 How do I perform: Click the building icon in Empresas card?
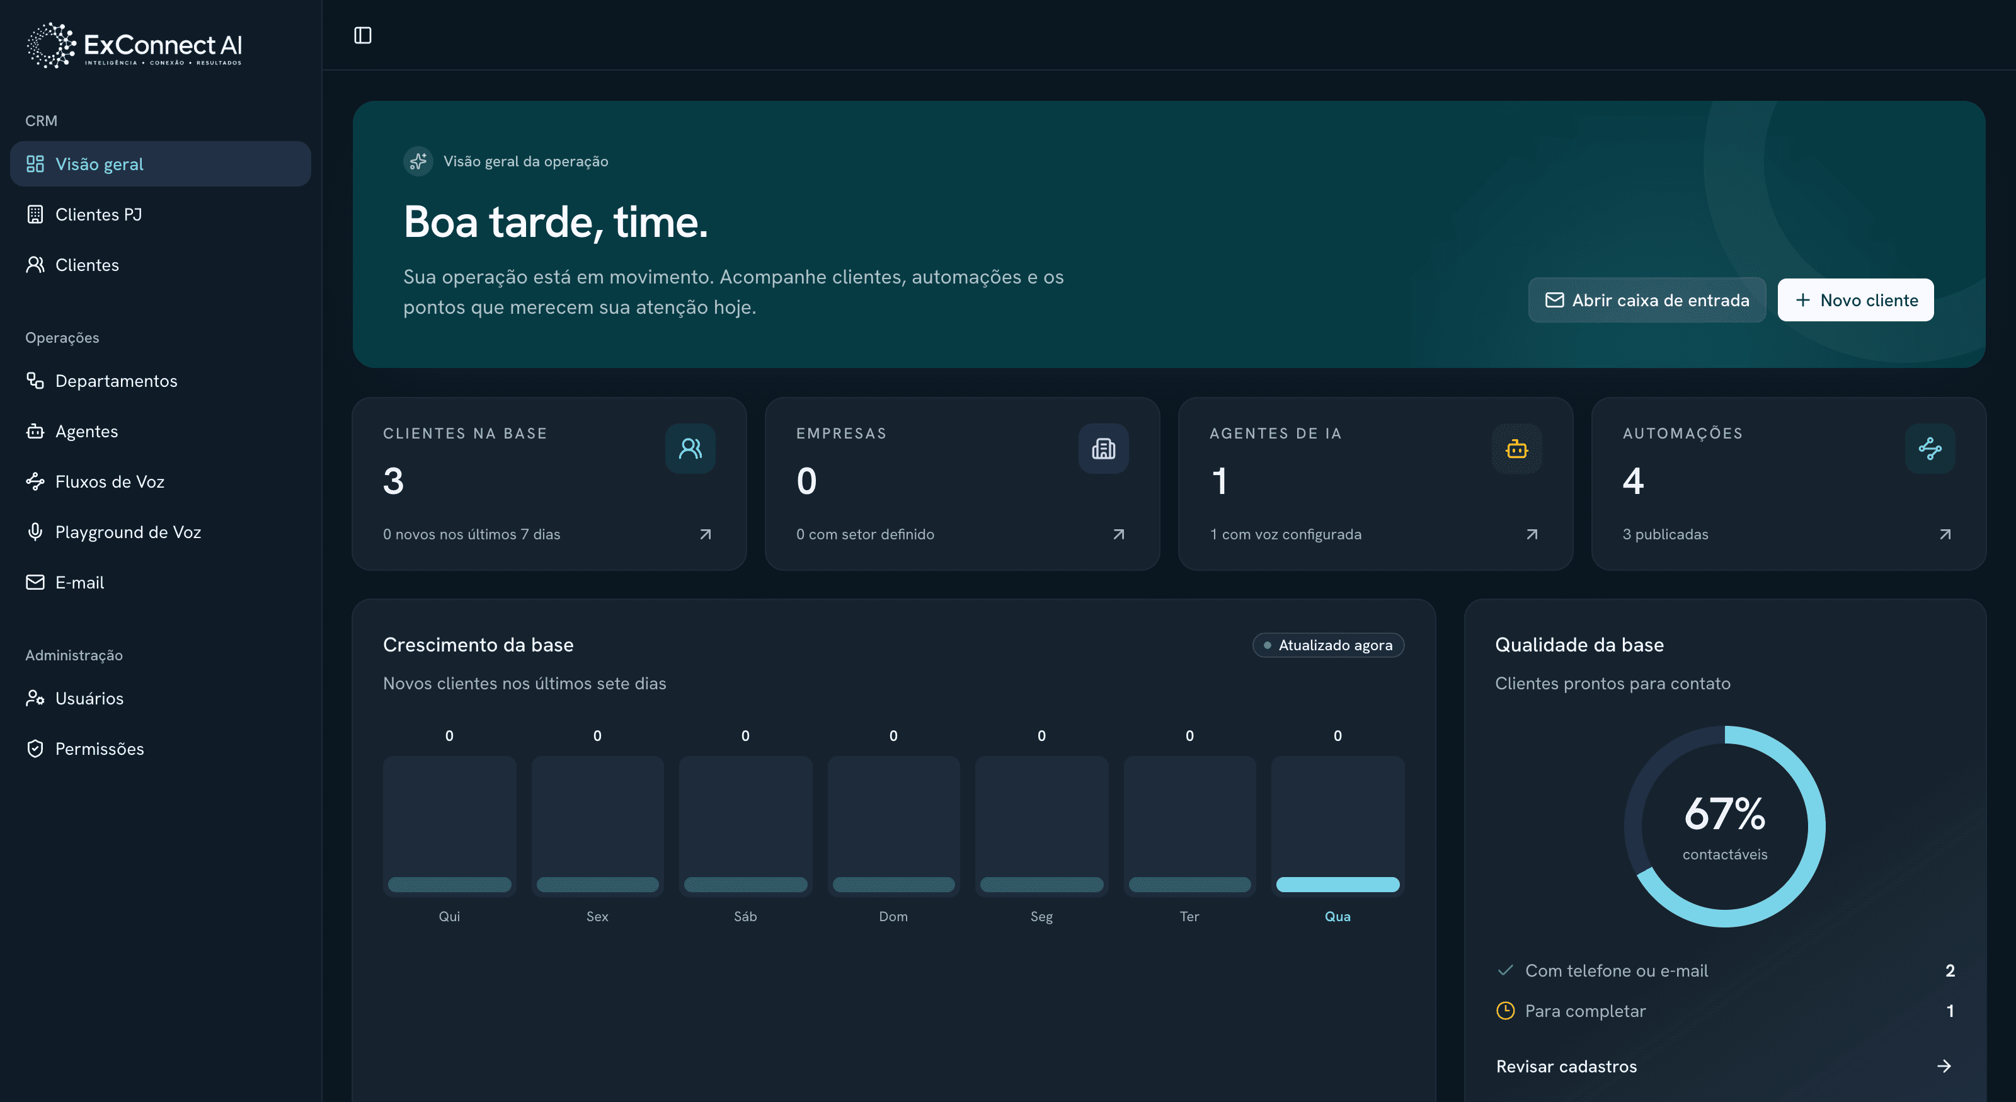[1104, 449]
